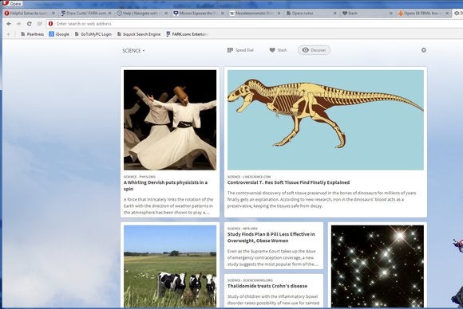The image size is (463, 309).
Task: Switch to the Helpful Extras tab
Action: (30, 14)
